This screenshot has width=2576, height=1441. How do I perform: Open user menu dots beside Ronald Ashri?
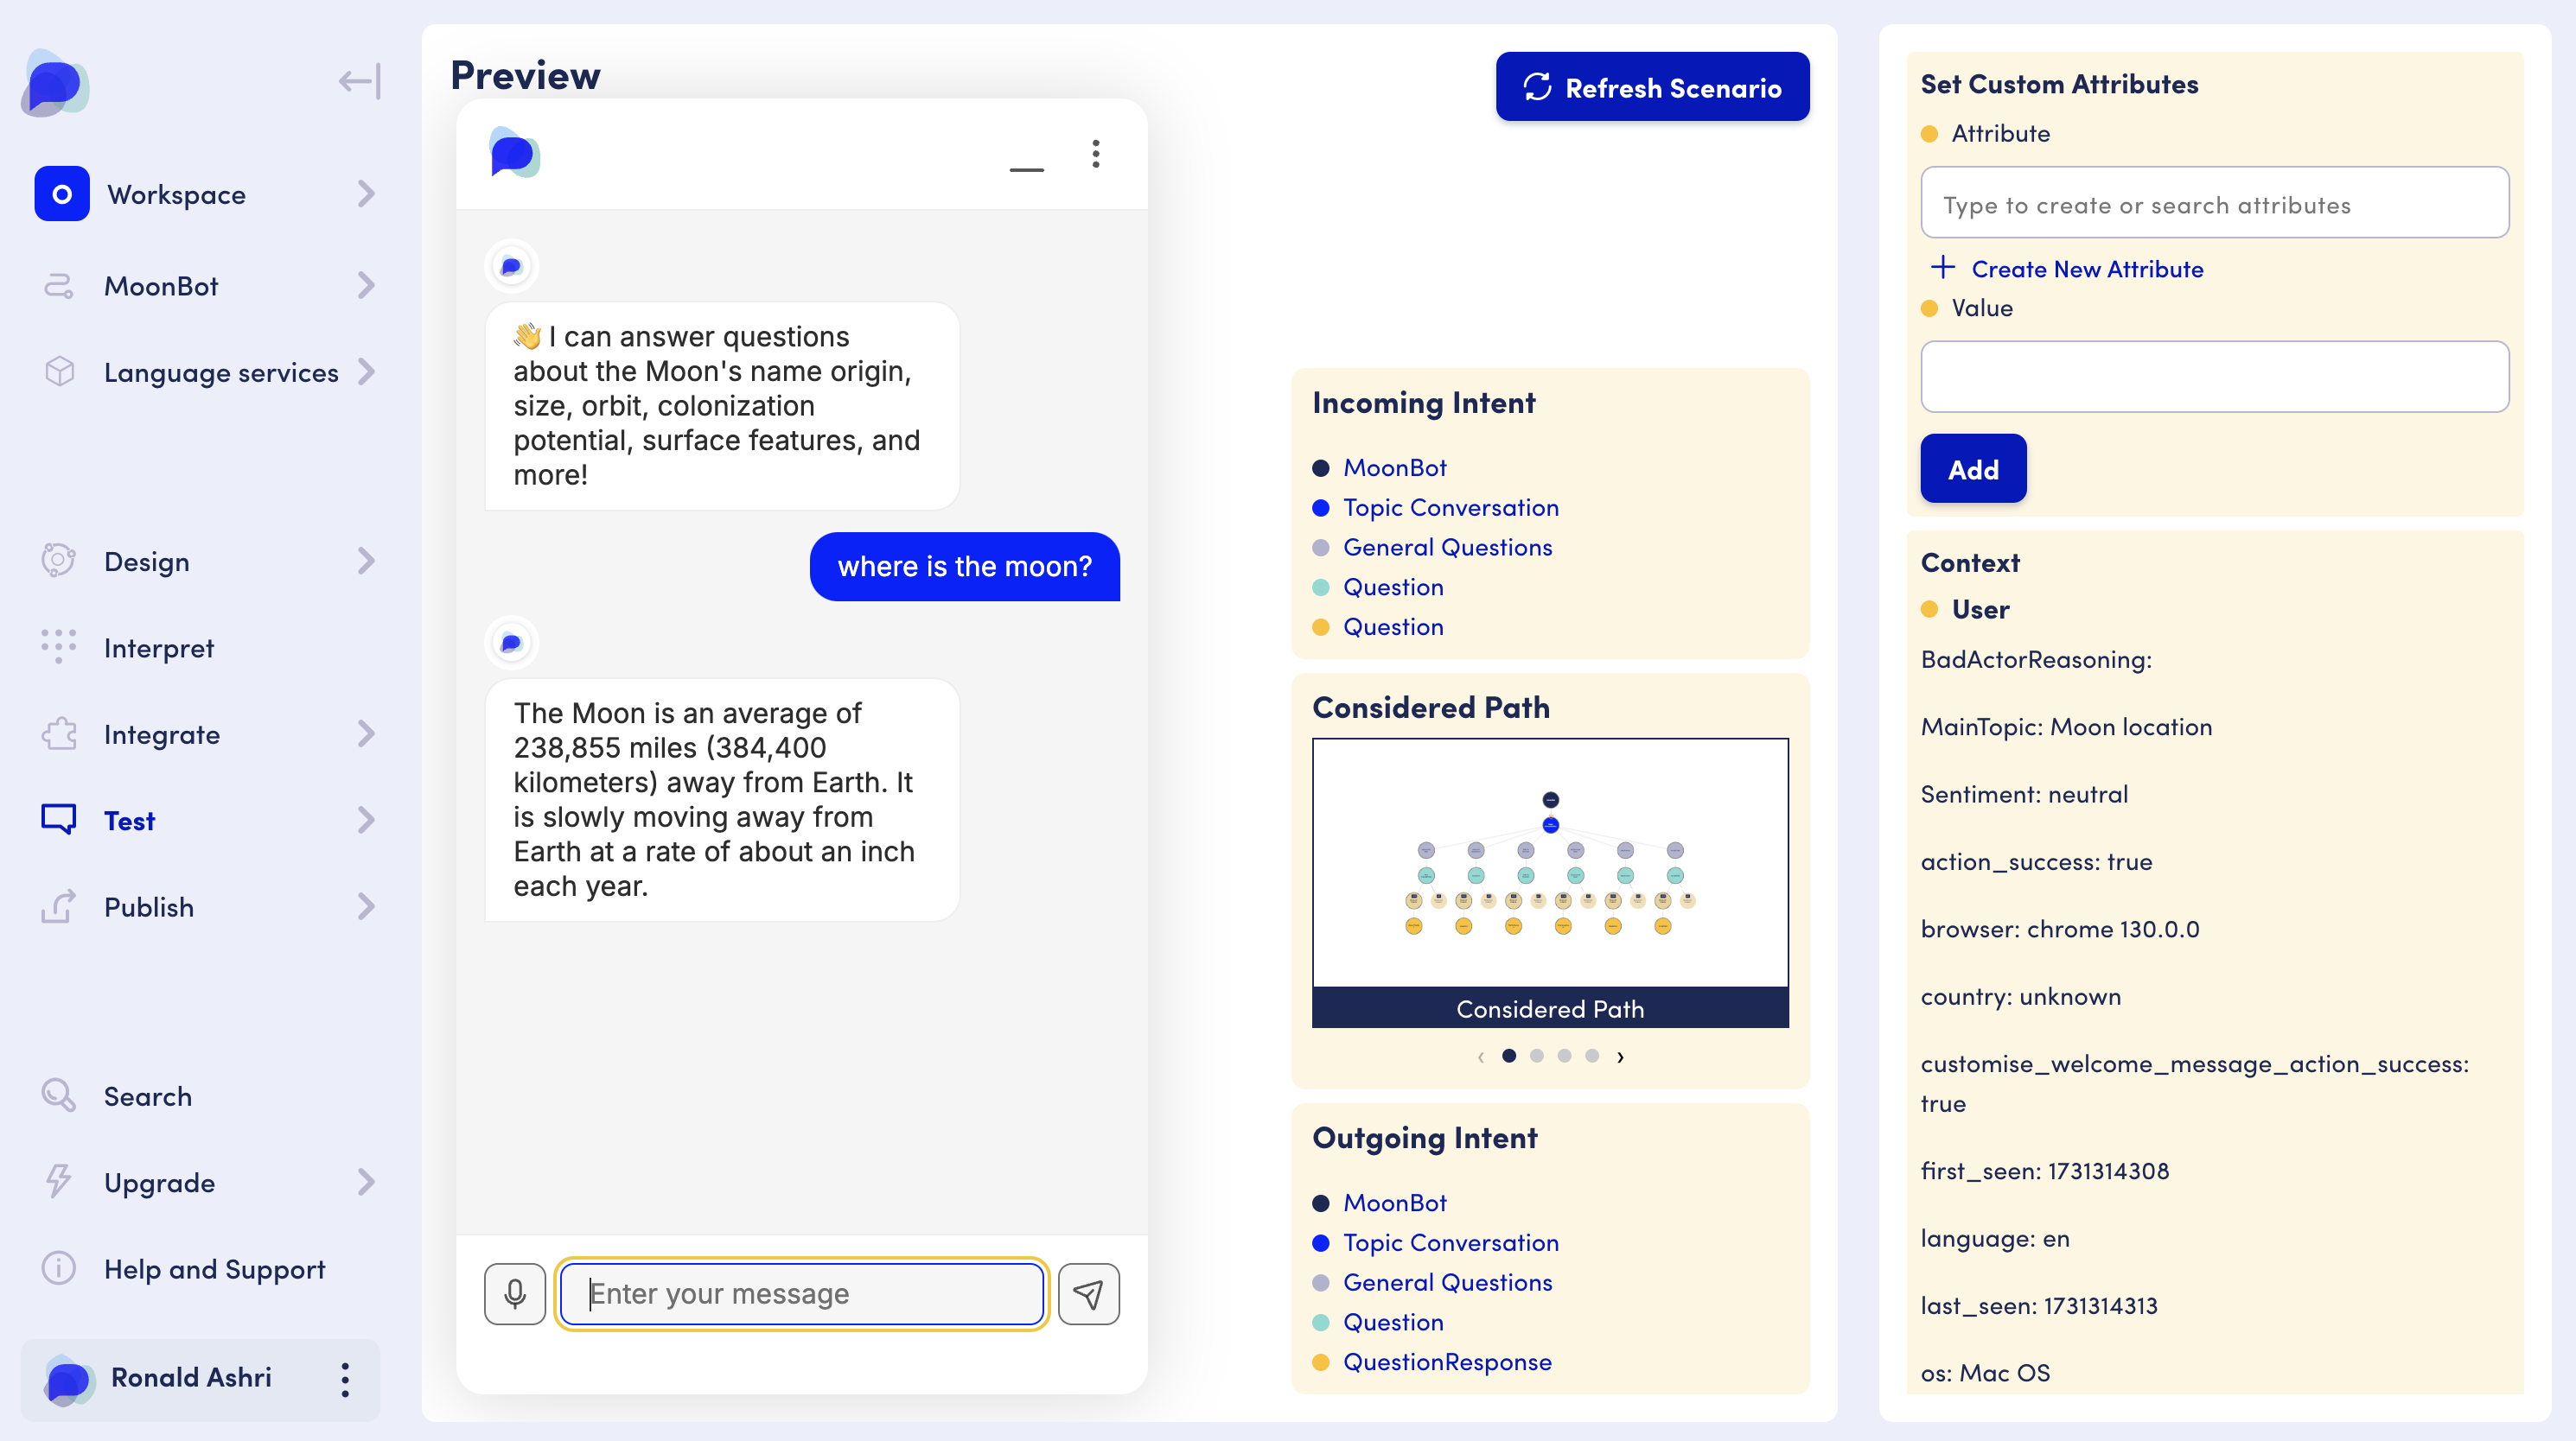pos(345,1379)
